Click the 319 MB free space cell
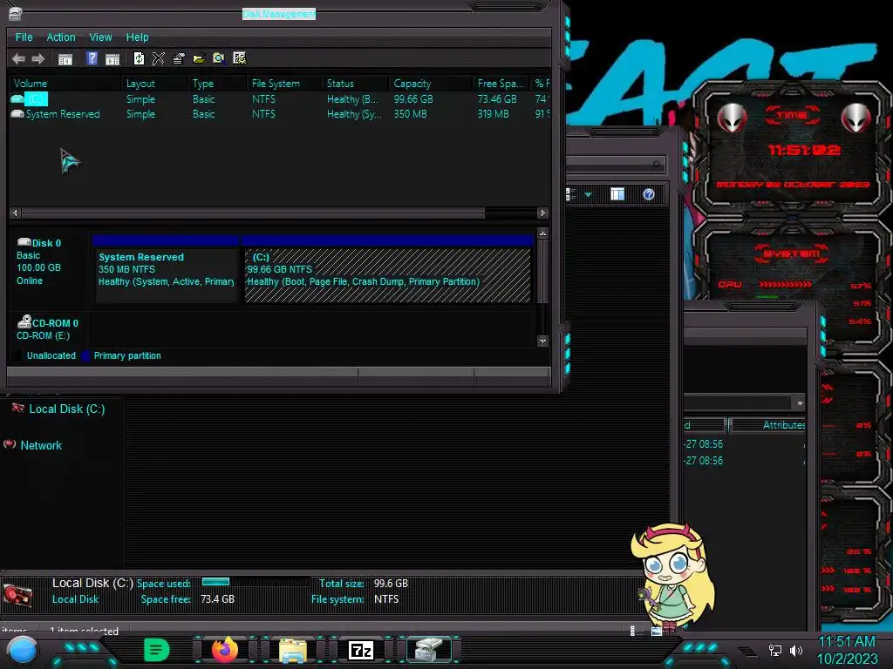Screen dimensions: 893x669 (494, 114)
